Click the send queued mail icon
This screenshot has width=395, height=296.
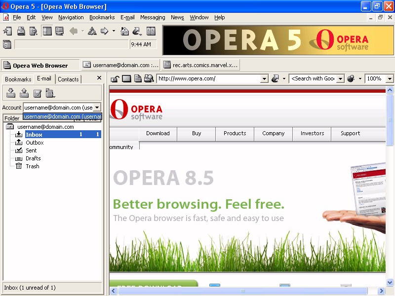[x=24, y=93]
